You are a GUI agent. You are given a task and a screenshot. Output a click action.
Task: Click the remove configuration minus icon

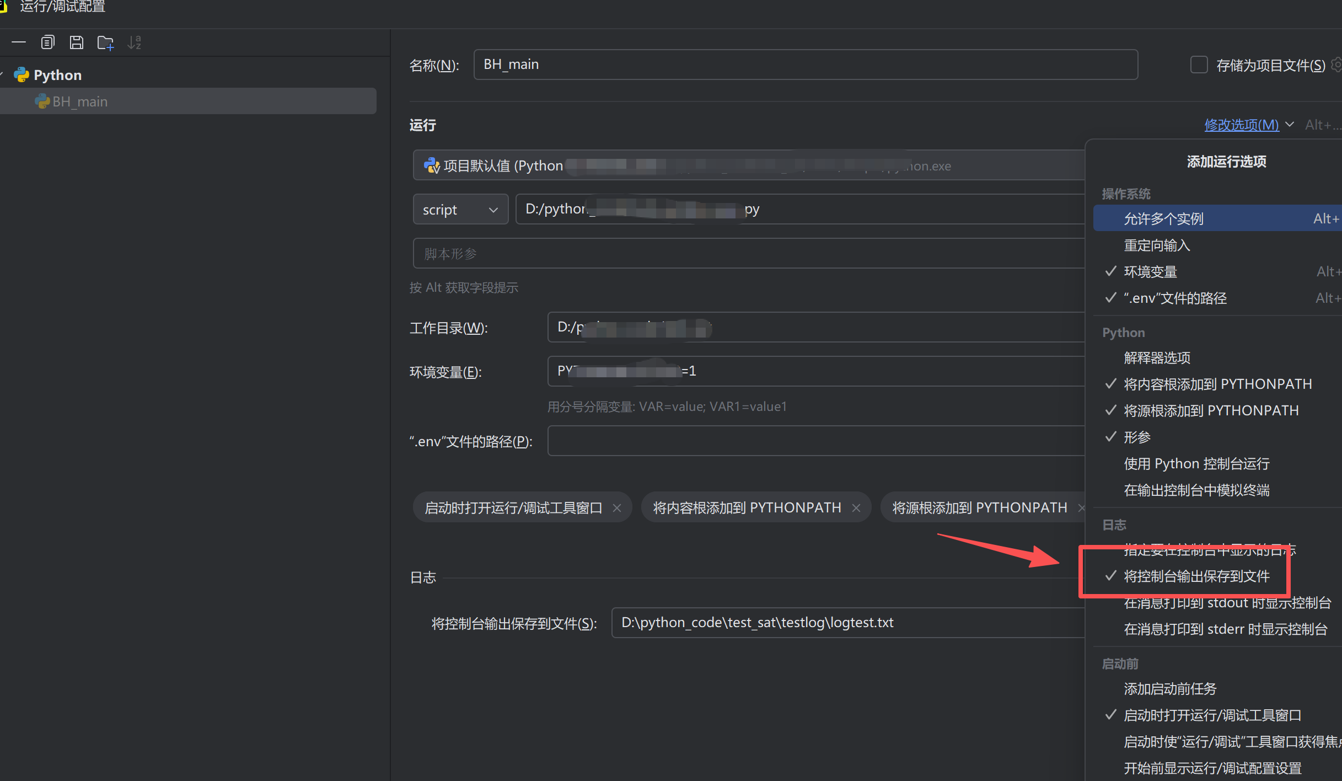tap(19, 42)
